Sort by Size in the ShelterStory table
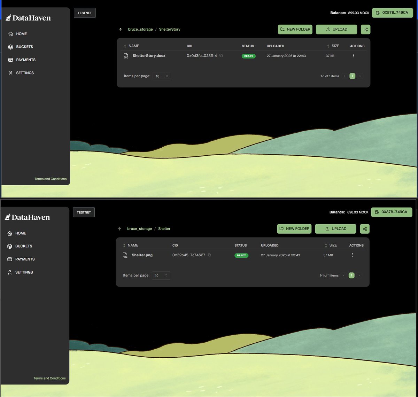The width and height of the screenshot is (418, 397). coord(333,46)
